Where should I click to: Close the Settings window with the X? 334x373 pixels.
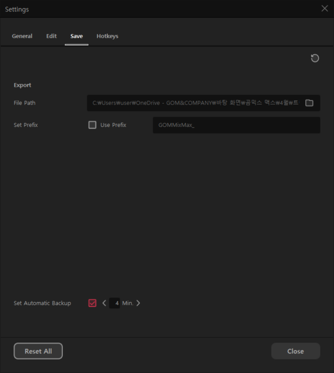325,9
